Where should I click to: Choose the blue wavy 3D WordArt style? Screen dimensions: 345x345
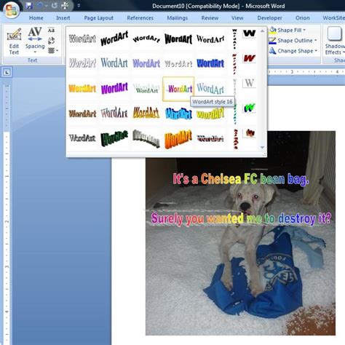pyautogui.click(x=178, y=114)
